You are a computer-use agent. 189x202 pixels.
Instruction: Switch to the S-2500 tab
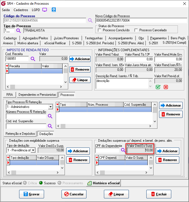(76, 43)
